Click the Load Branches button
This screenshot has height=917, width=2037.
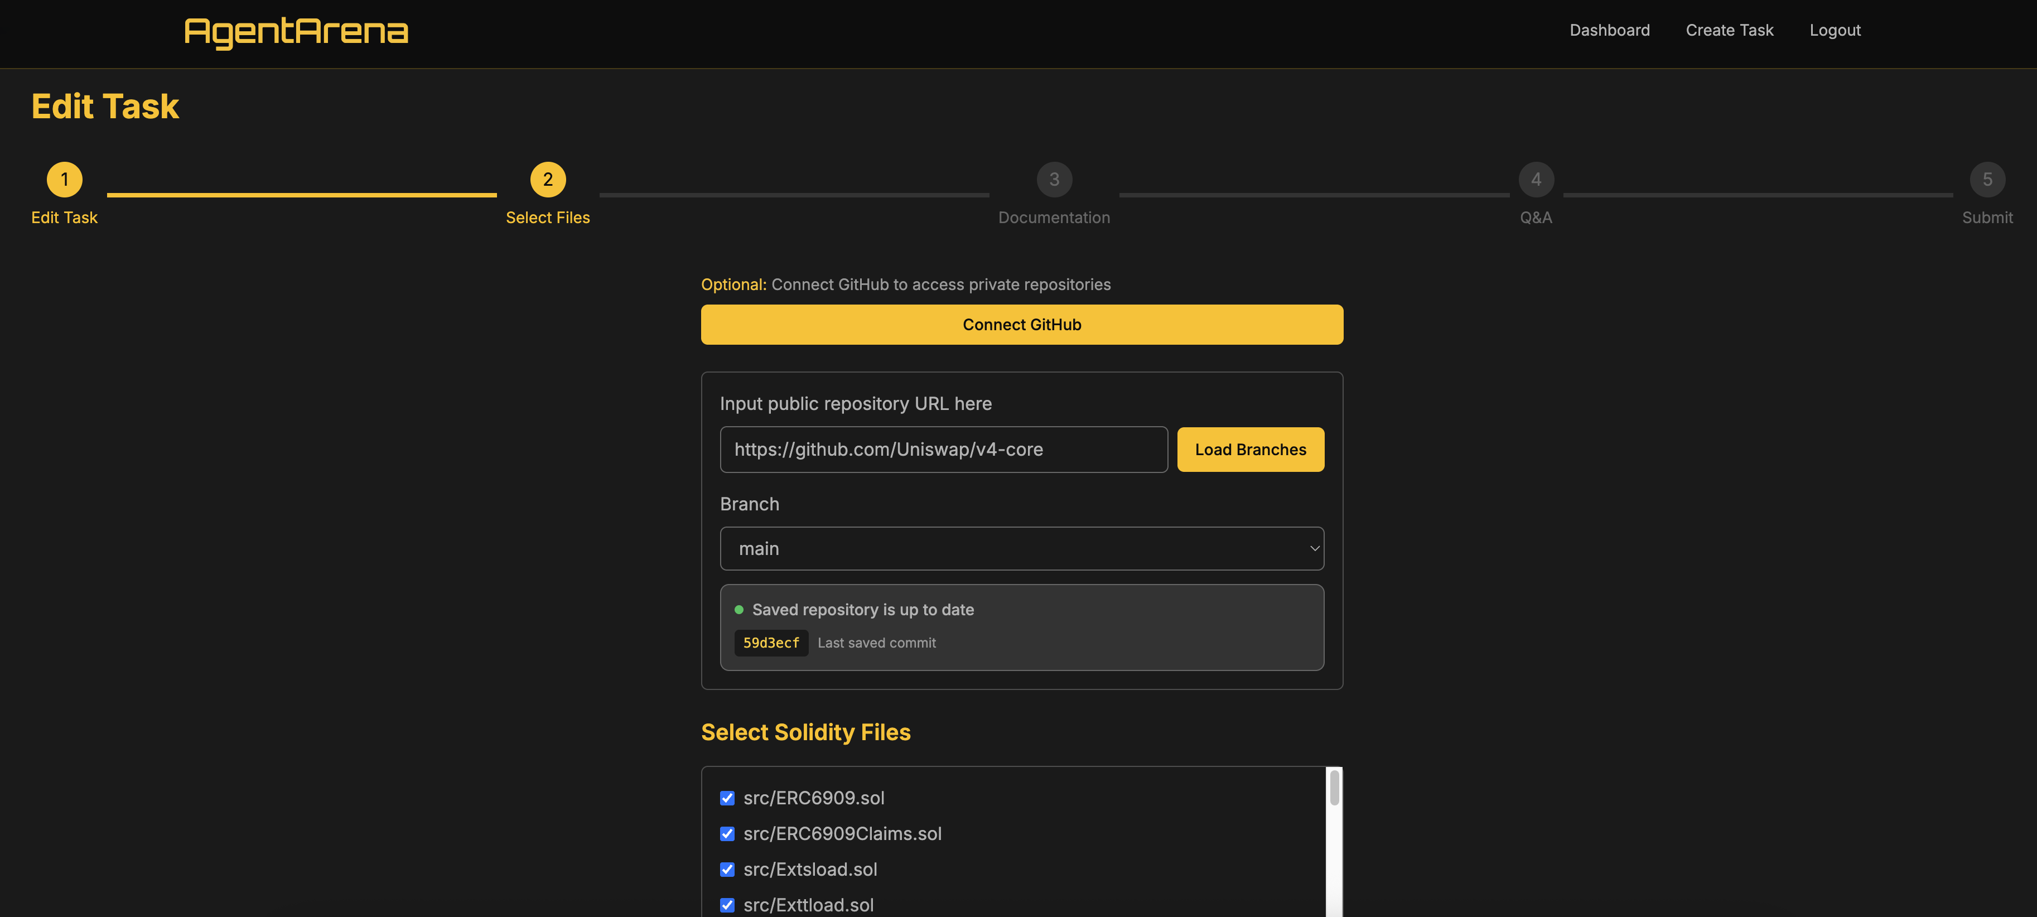pos(1250,449)
